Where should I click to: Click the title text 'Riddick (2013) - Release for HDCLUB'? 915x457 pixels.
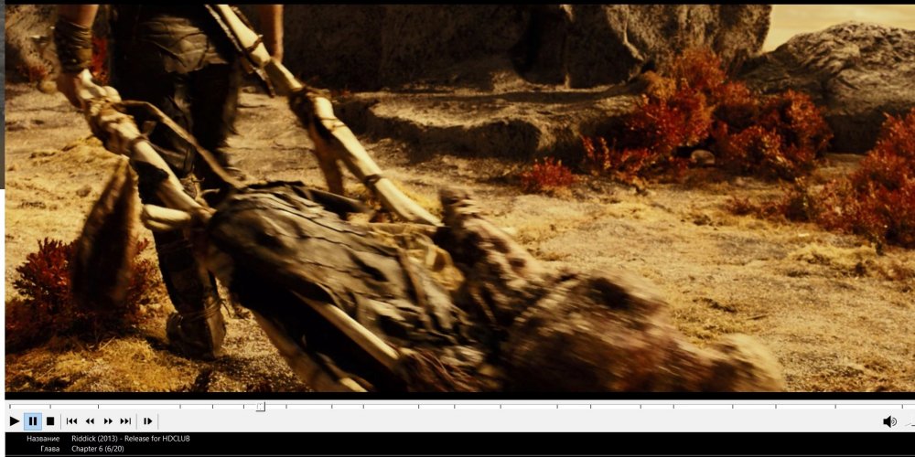[x=130, y=439]
